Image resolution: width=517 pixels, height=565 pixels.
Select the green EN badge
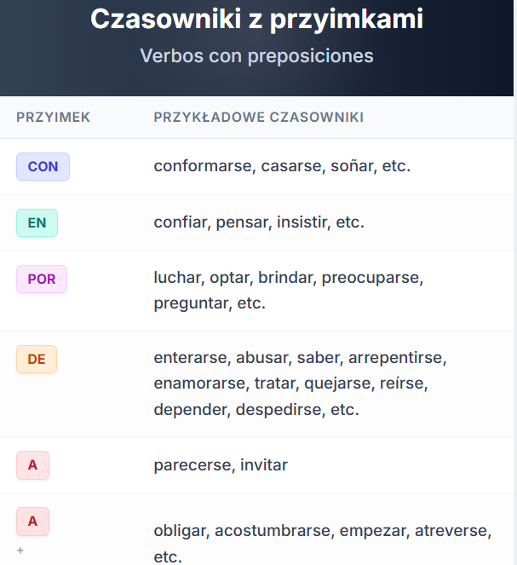(x=37, y=222)
